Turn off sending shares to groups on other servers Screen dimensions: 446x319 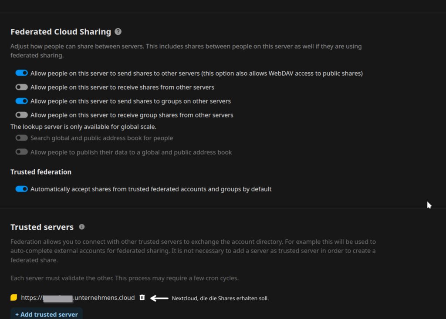click(21, 101)
